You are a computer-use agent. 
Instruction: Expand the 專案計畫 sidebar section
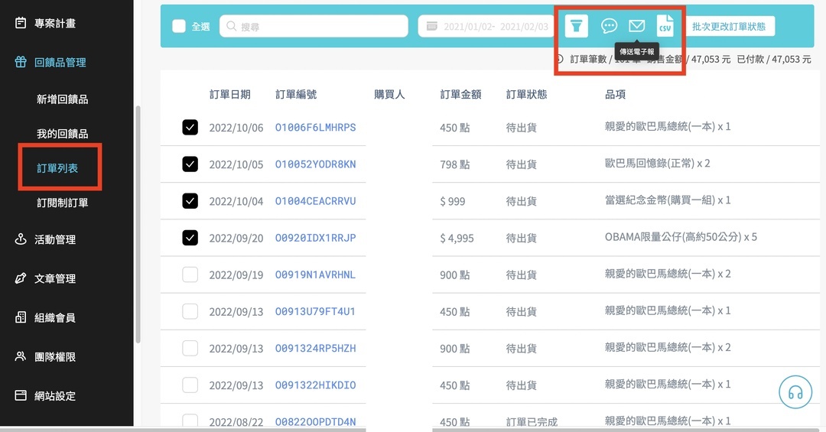coord(55,23)
